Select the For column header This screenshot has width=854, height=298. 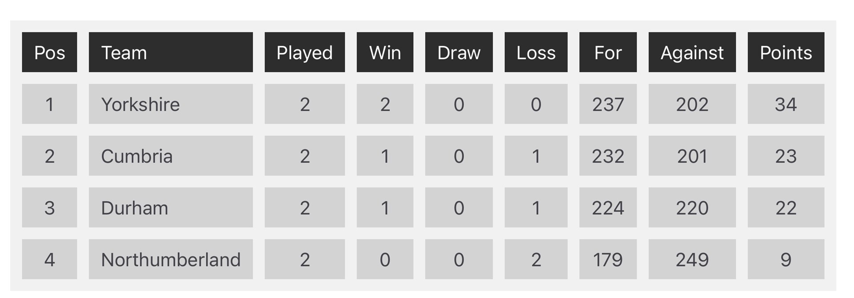click(x=608, y=52)
